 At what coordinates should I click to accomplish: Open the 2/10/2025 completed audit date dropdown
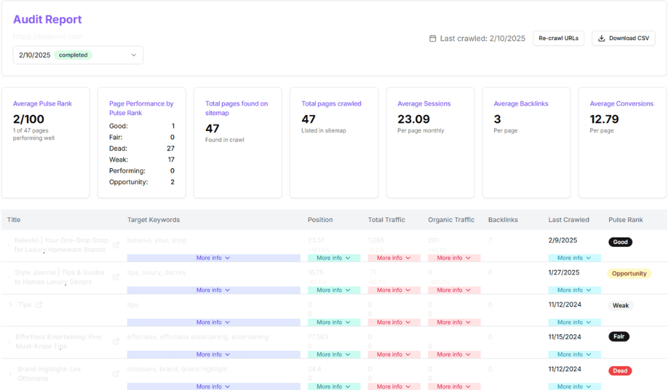point(78,55)
